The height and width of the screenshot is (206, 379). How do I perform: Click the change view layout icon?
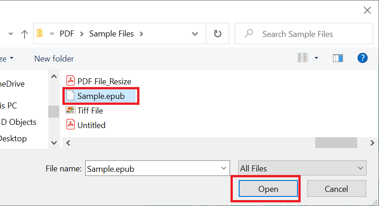pyautogui.click(x=303, y=58)
